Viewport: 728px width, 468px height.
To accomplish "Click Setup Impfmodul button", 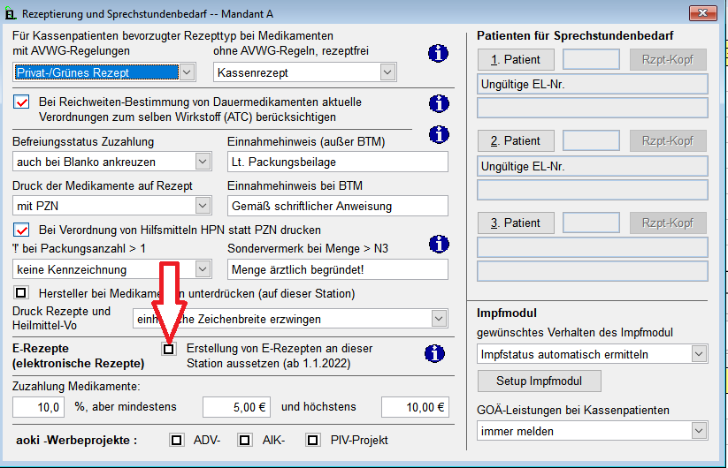I will tap(540, 381).
